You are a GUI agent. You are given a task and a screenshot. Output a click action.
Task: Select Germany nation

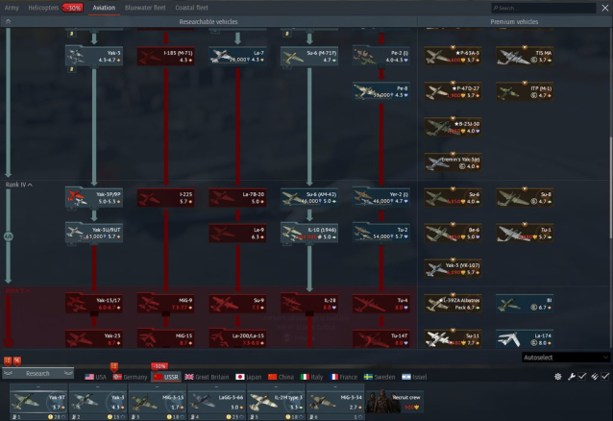tap(130, 377)
